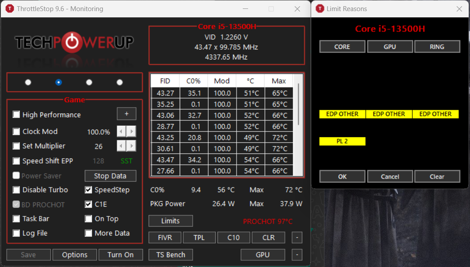
Task: Check the Disable Turbo option
Action: point(16,190)
